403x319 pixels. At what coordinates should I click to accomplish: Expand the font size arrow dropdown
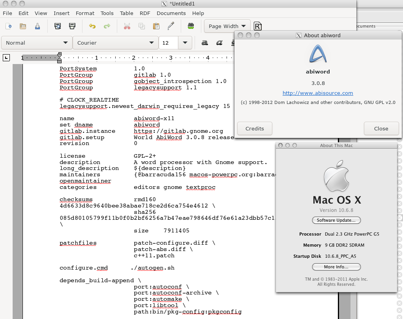pos(185,43)
